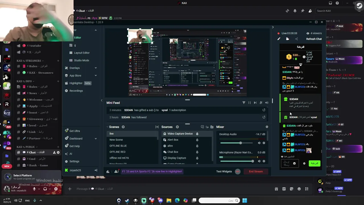Open Discord Giveaway channel
364x205 pixels.
38,119
